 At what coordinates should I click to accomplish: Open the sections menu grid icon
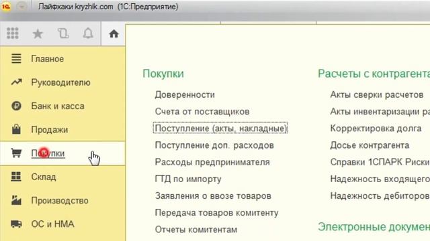[x=13, y=33]
